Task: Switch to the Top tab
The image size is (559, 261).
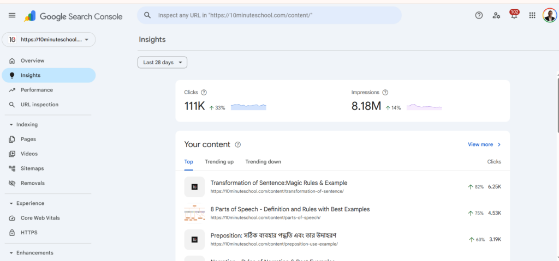Action: click(188, 162)
